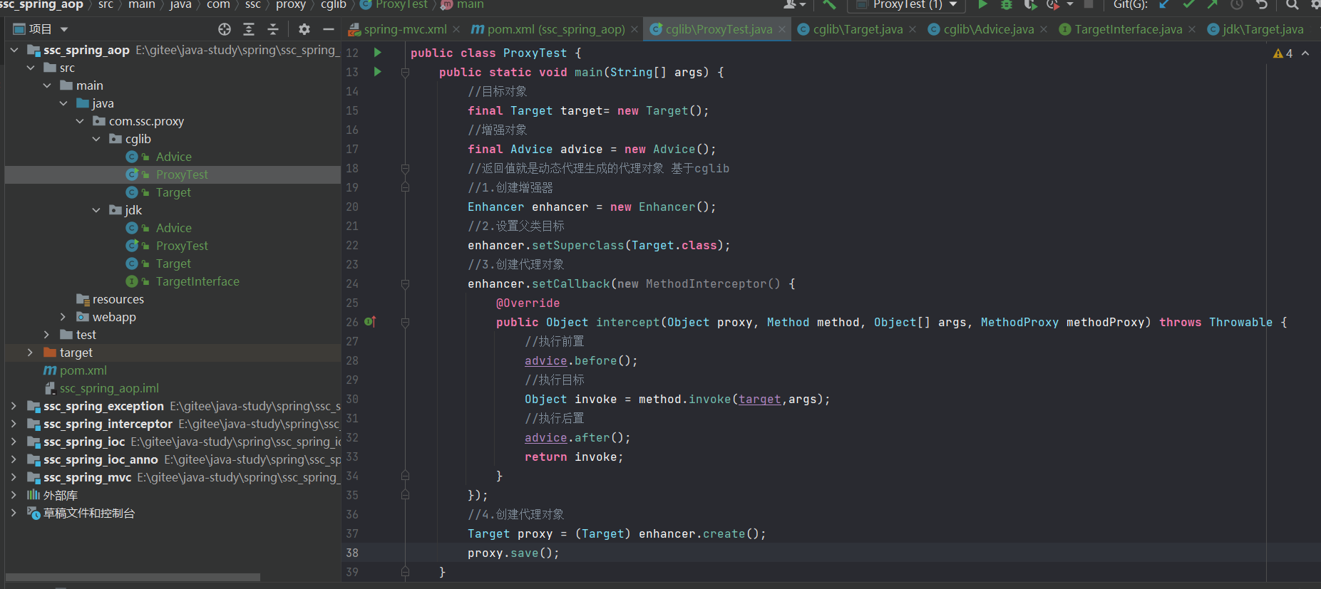The image size is (1321, 589).
Task: Click the Git push arrow icon
Action: [1213, 4]
